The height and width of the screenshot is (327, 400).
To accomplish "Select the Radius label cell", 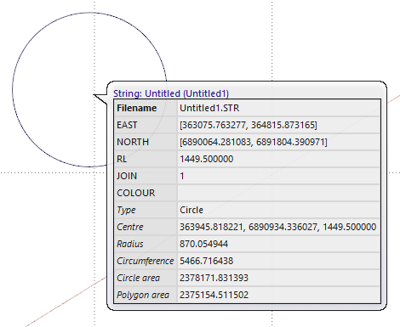I will (146, 244).
